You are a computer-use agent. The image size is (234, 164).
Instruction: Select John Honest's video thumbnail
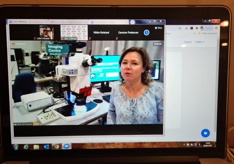(46, 32)
